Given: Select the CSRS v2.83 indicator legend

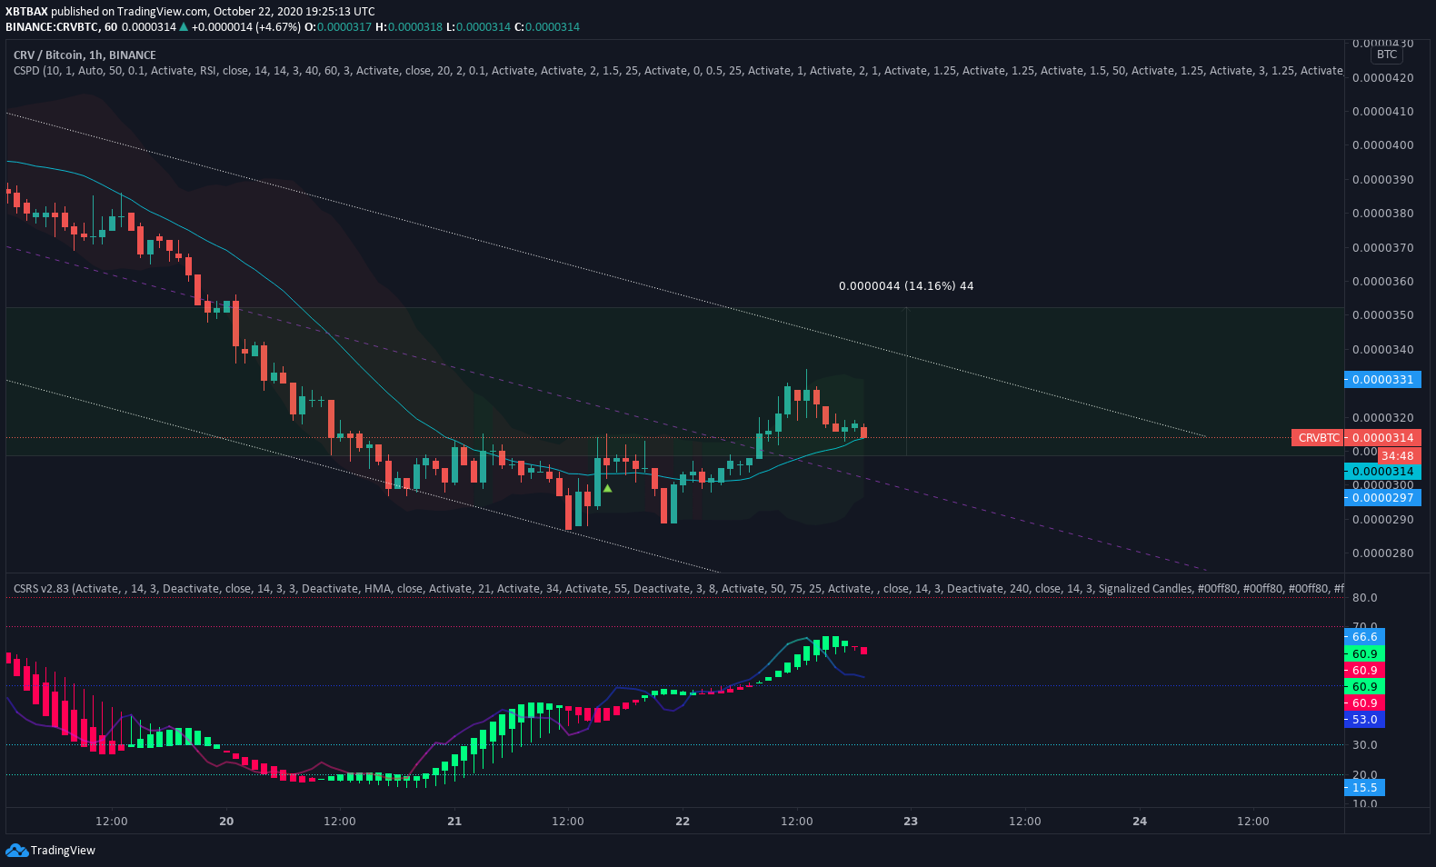Looking at the screenshot, I should click(677, 589).
